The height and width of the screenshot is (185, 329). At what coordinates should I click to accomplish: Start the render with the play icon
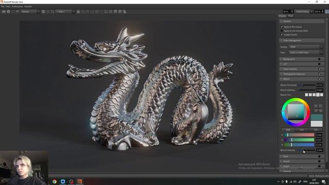[x=8, y=12]
